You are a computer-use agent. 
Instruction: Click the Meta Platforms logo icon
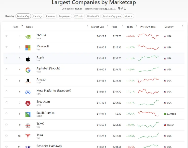tap(28, 92)
